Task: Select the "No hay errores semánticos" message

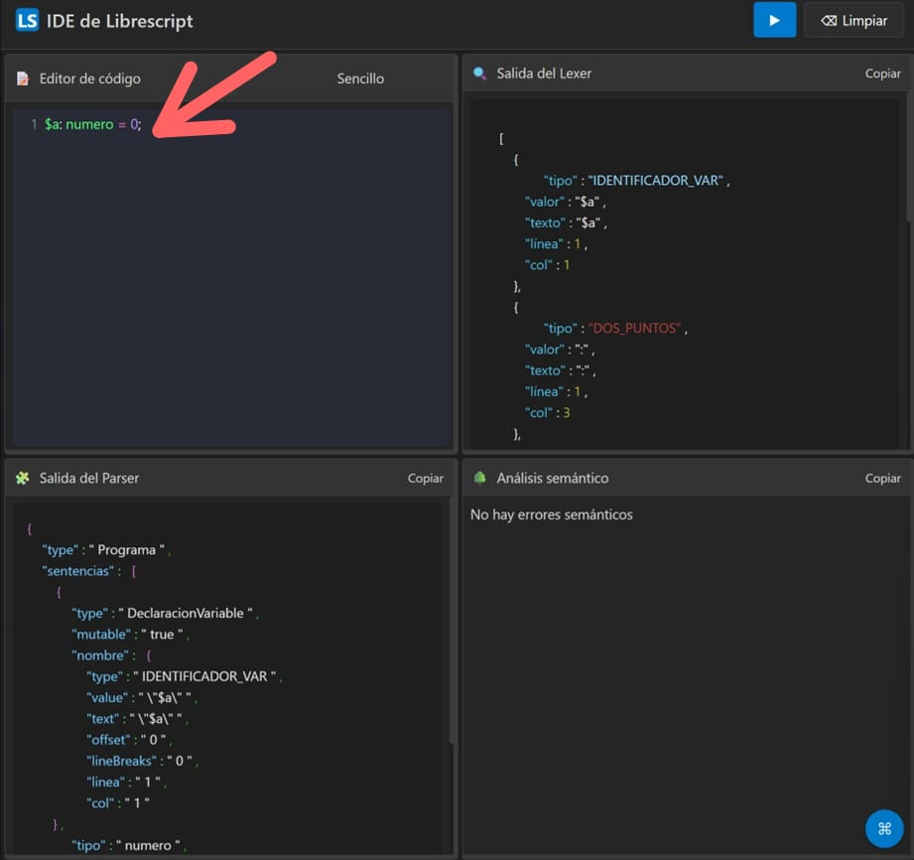Action: click(552, 514)
